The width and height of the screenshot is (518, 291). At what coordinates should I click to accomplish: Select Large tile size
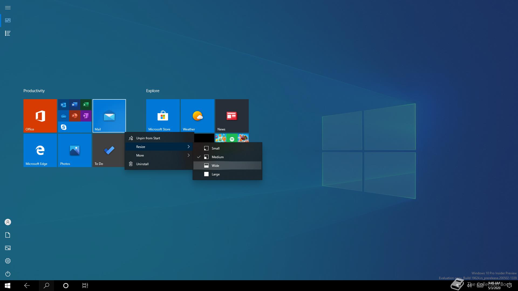click(227, 174)
